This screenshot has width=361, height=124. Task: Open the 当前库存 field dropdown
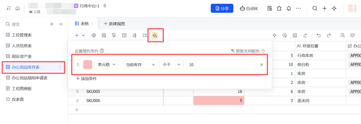140,65
